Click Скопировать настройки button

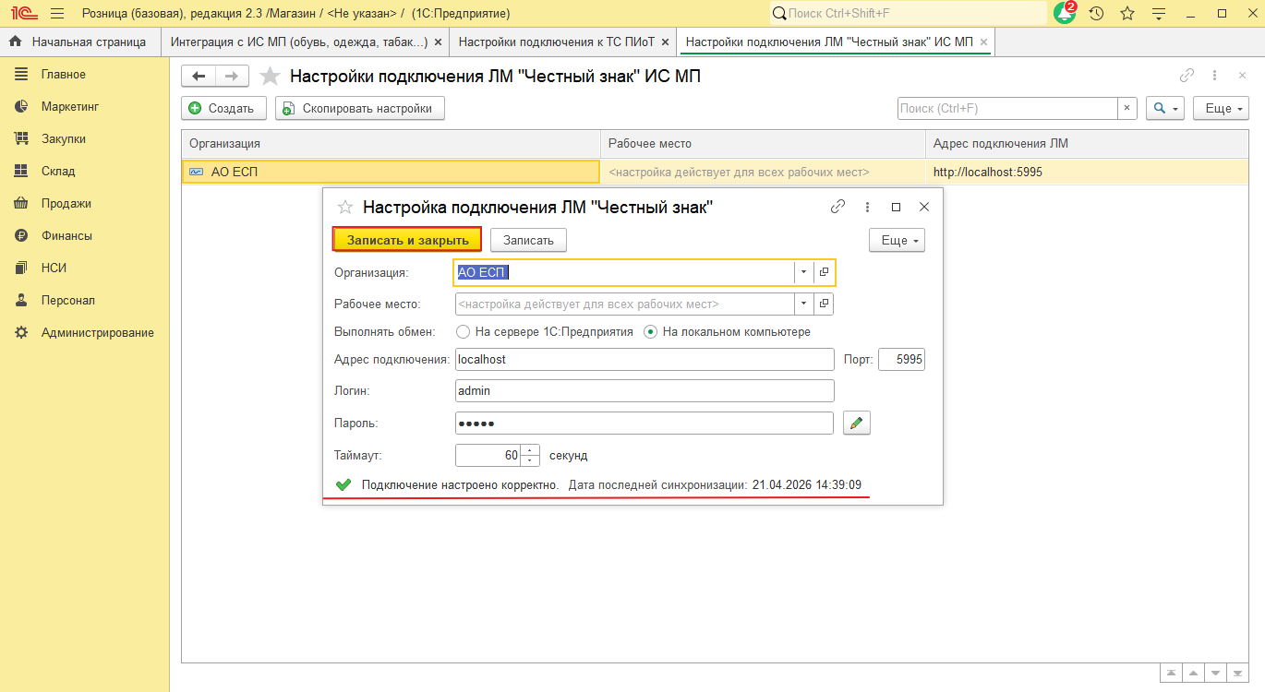(x=360, y=108)
